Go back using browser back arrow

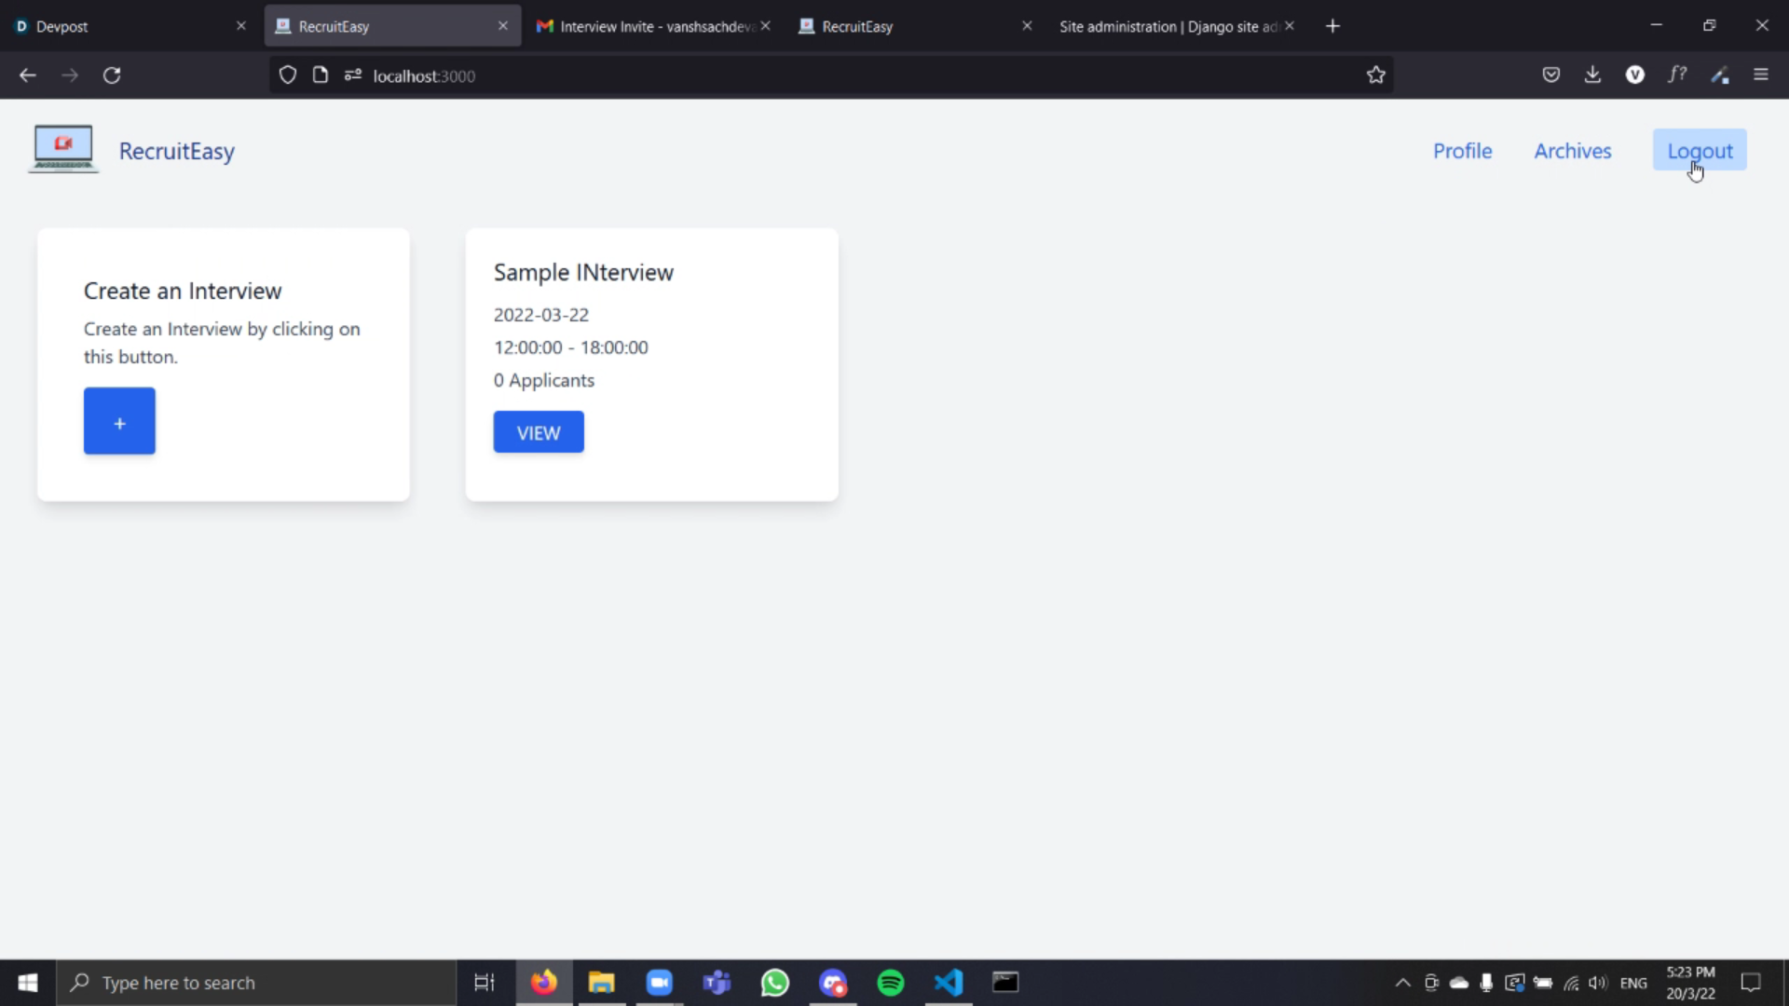click(x=28, y=75)
